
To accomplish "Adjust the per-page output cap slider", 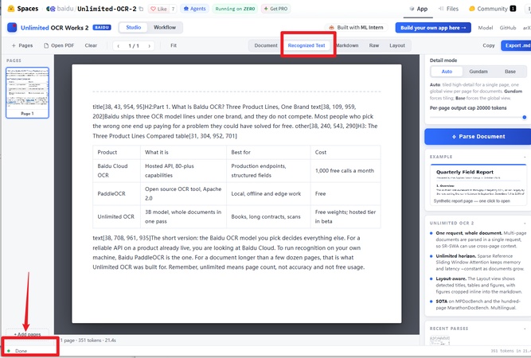I will pos(478,118).
